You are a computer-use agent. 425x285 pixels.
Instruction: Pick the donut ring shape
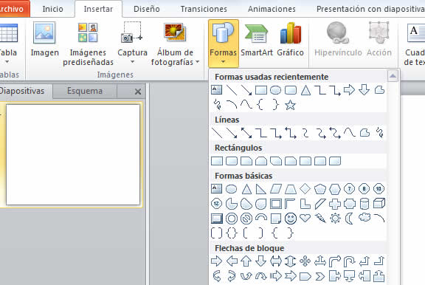tap(231, 219)
